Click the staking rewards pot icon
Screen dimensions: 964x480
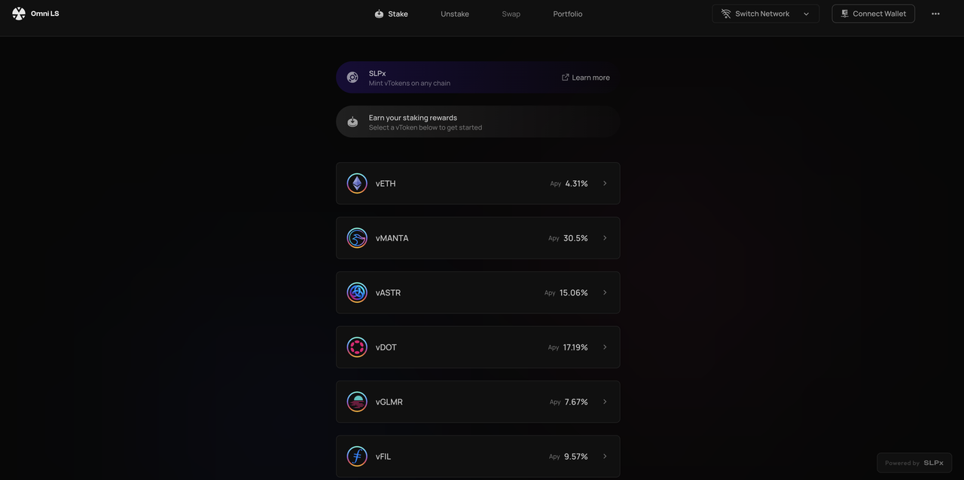[352, 122]
